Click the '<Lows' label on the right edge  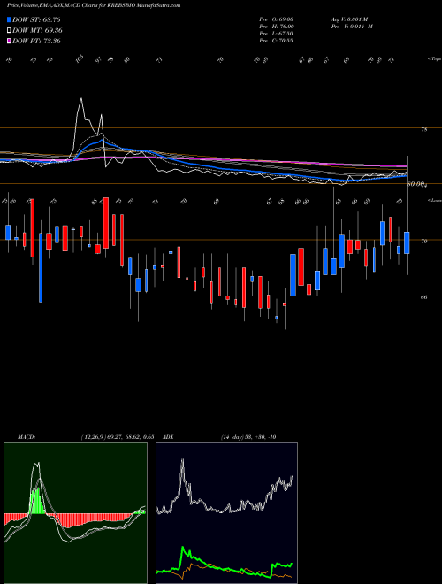click(434, 200)
